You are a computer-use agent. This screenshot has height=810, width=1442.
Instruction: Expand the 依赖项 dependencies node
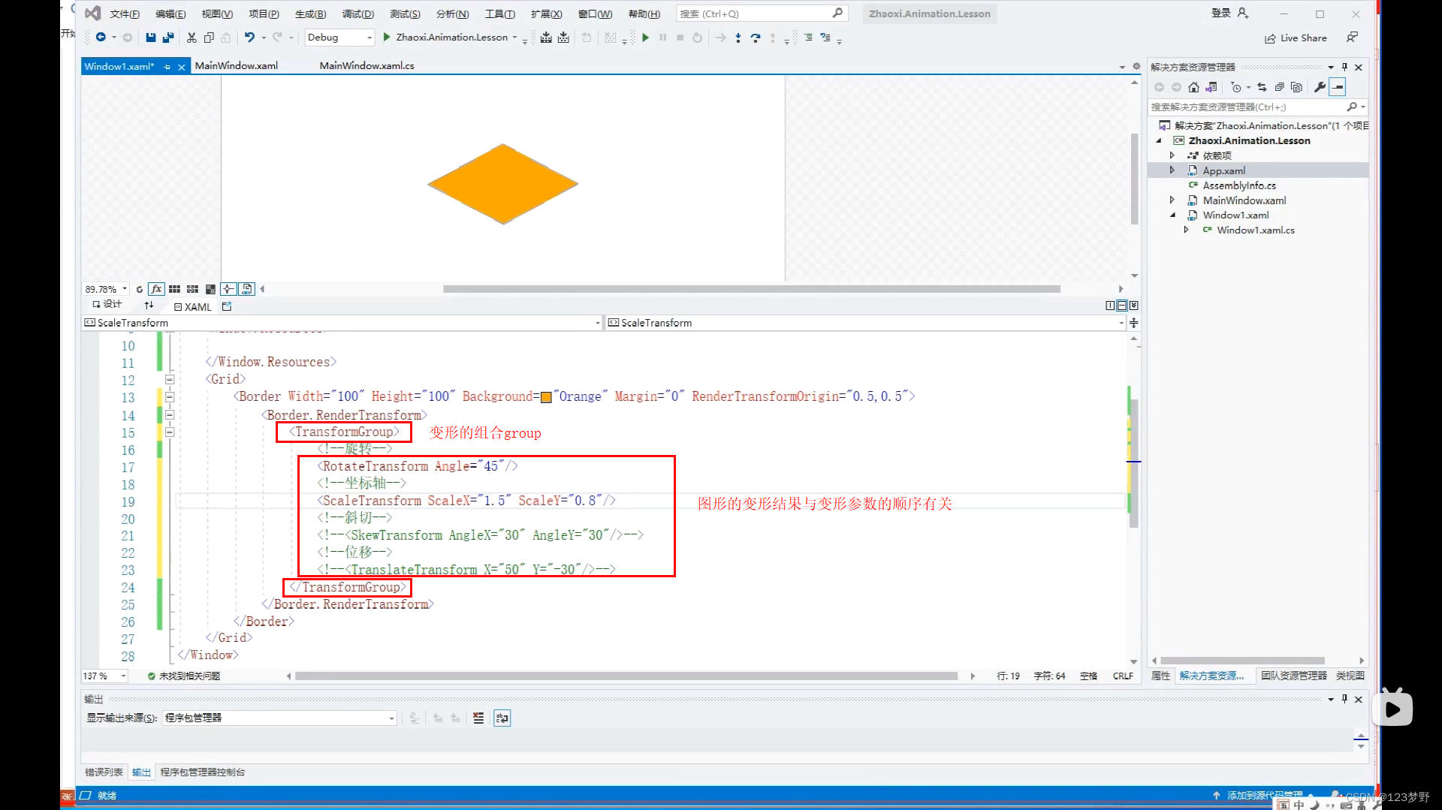[x=1172, y=155]
